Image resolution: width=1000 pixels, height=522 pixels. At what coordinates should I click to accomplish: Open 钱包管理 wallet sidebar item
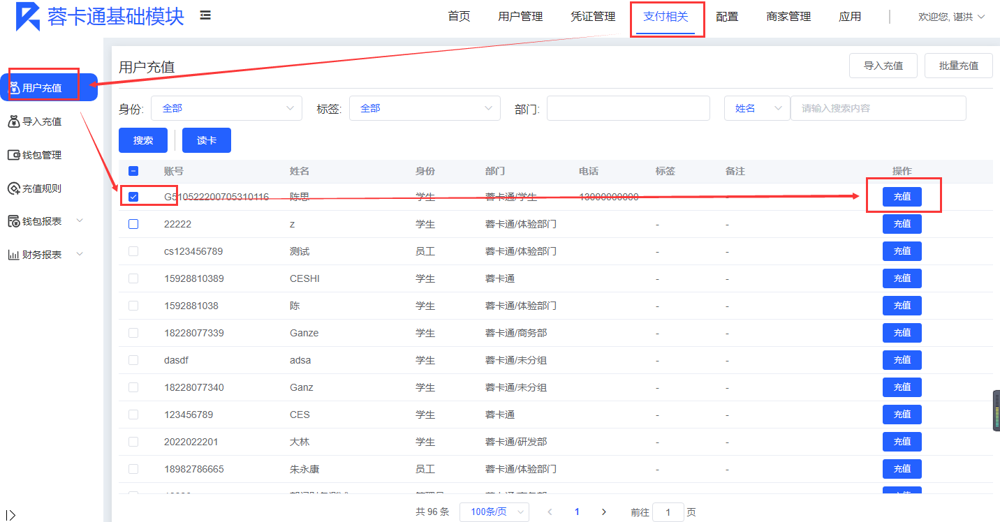coord(42,155)
